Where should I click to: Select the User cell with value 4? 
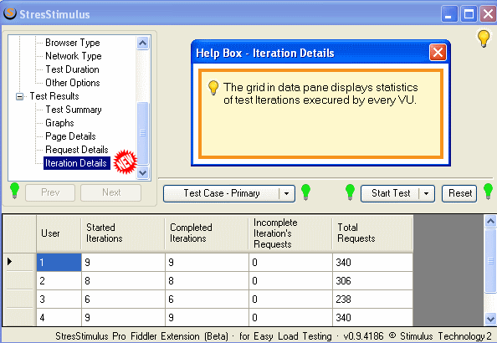[59, 317]
